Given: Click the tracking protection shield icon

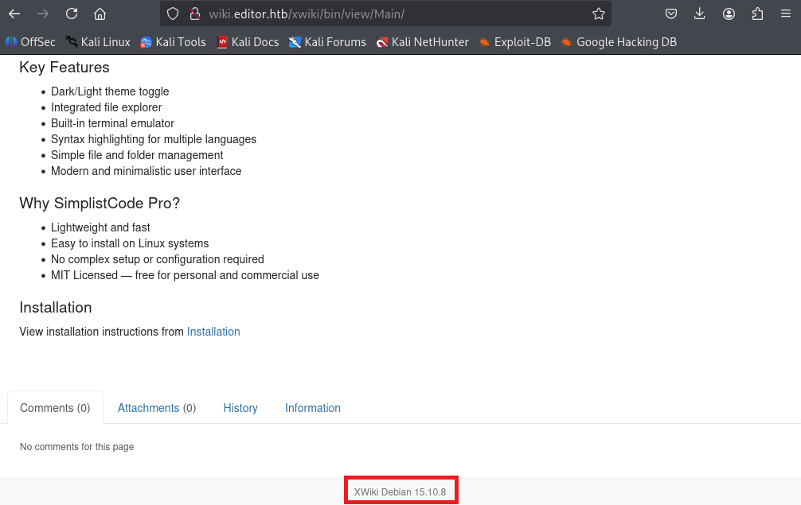Looking at the screenshot, I should 174,14.
